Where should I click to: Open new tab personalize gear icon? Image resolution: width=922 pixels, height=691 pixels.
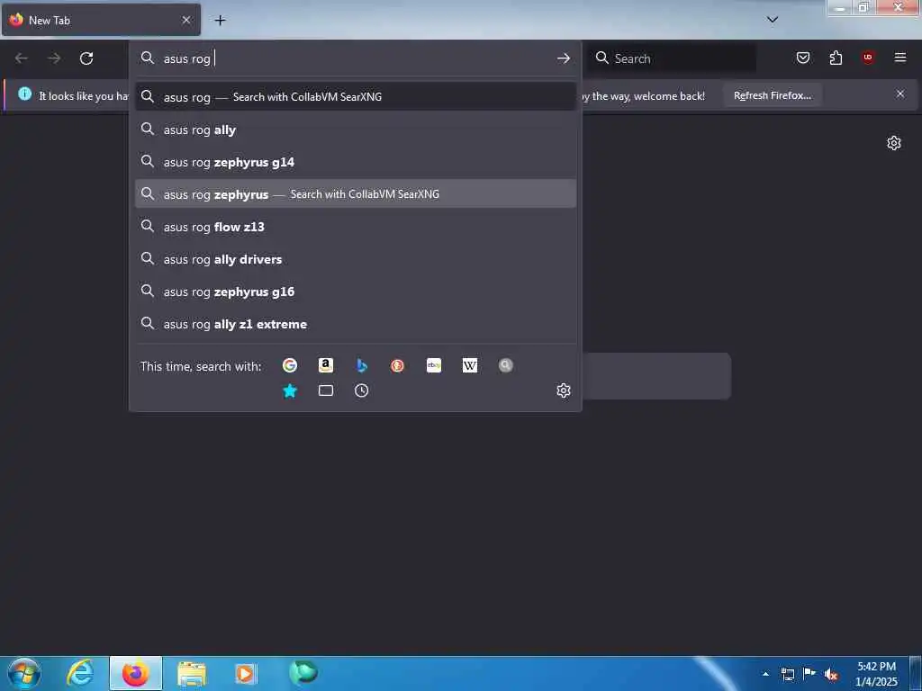[894, 143]
